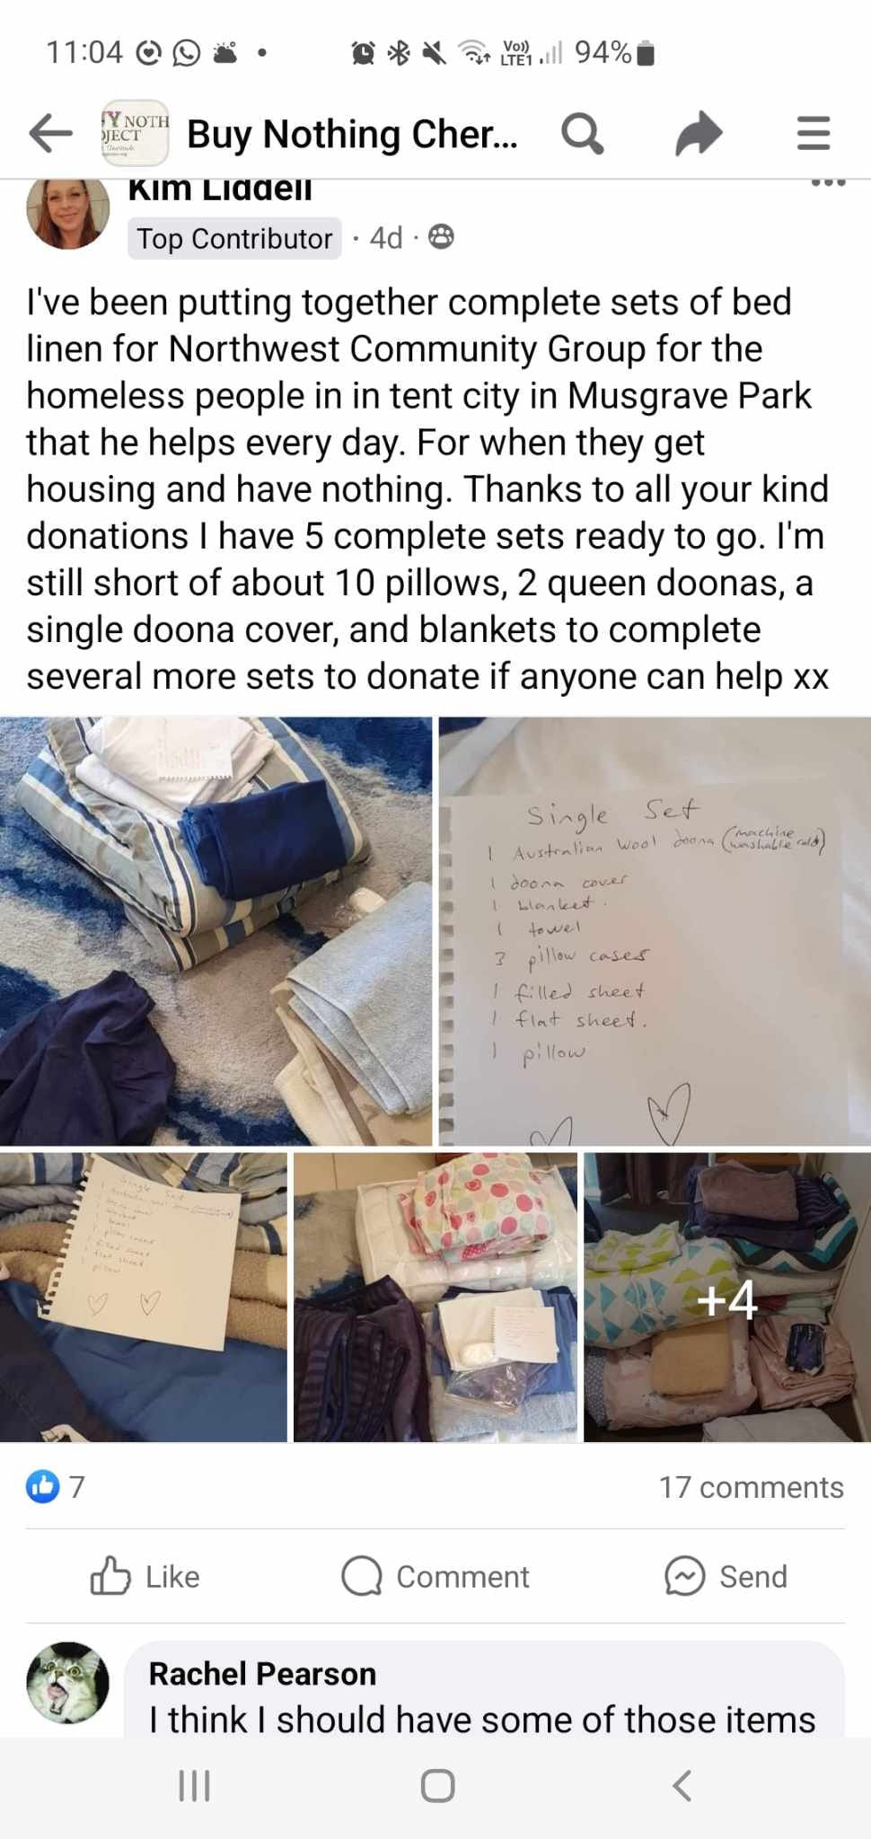The width and height of the screenshot is (871, 1839).
Task: Tap the Buy Nothing group logo
Action: 135,134
